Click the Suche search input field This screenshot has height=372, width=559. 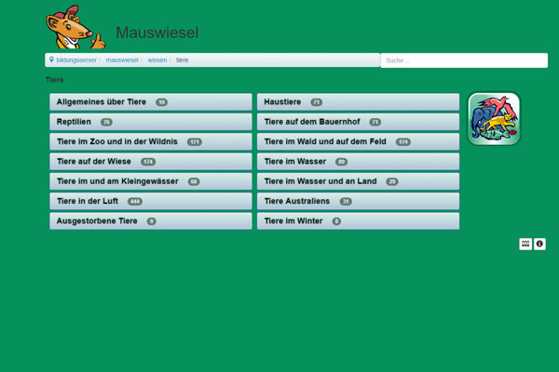[x=463, y=60]
